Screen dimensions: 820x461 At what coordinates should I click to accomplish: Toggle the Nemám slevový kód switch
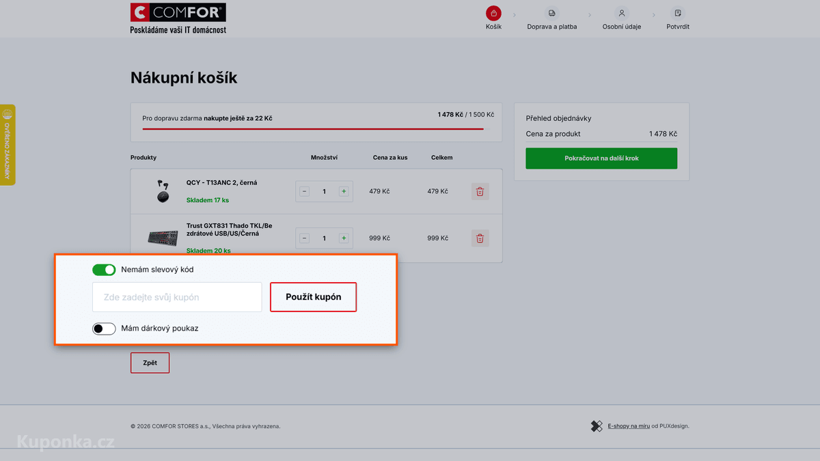[104, 270]
